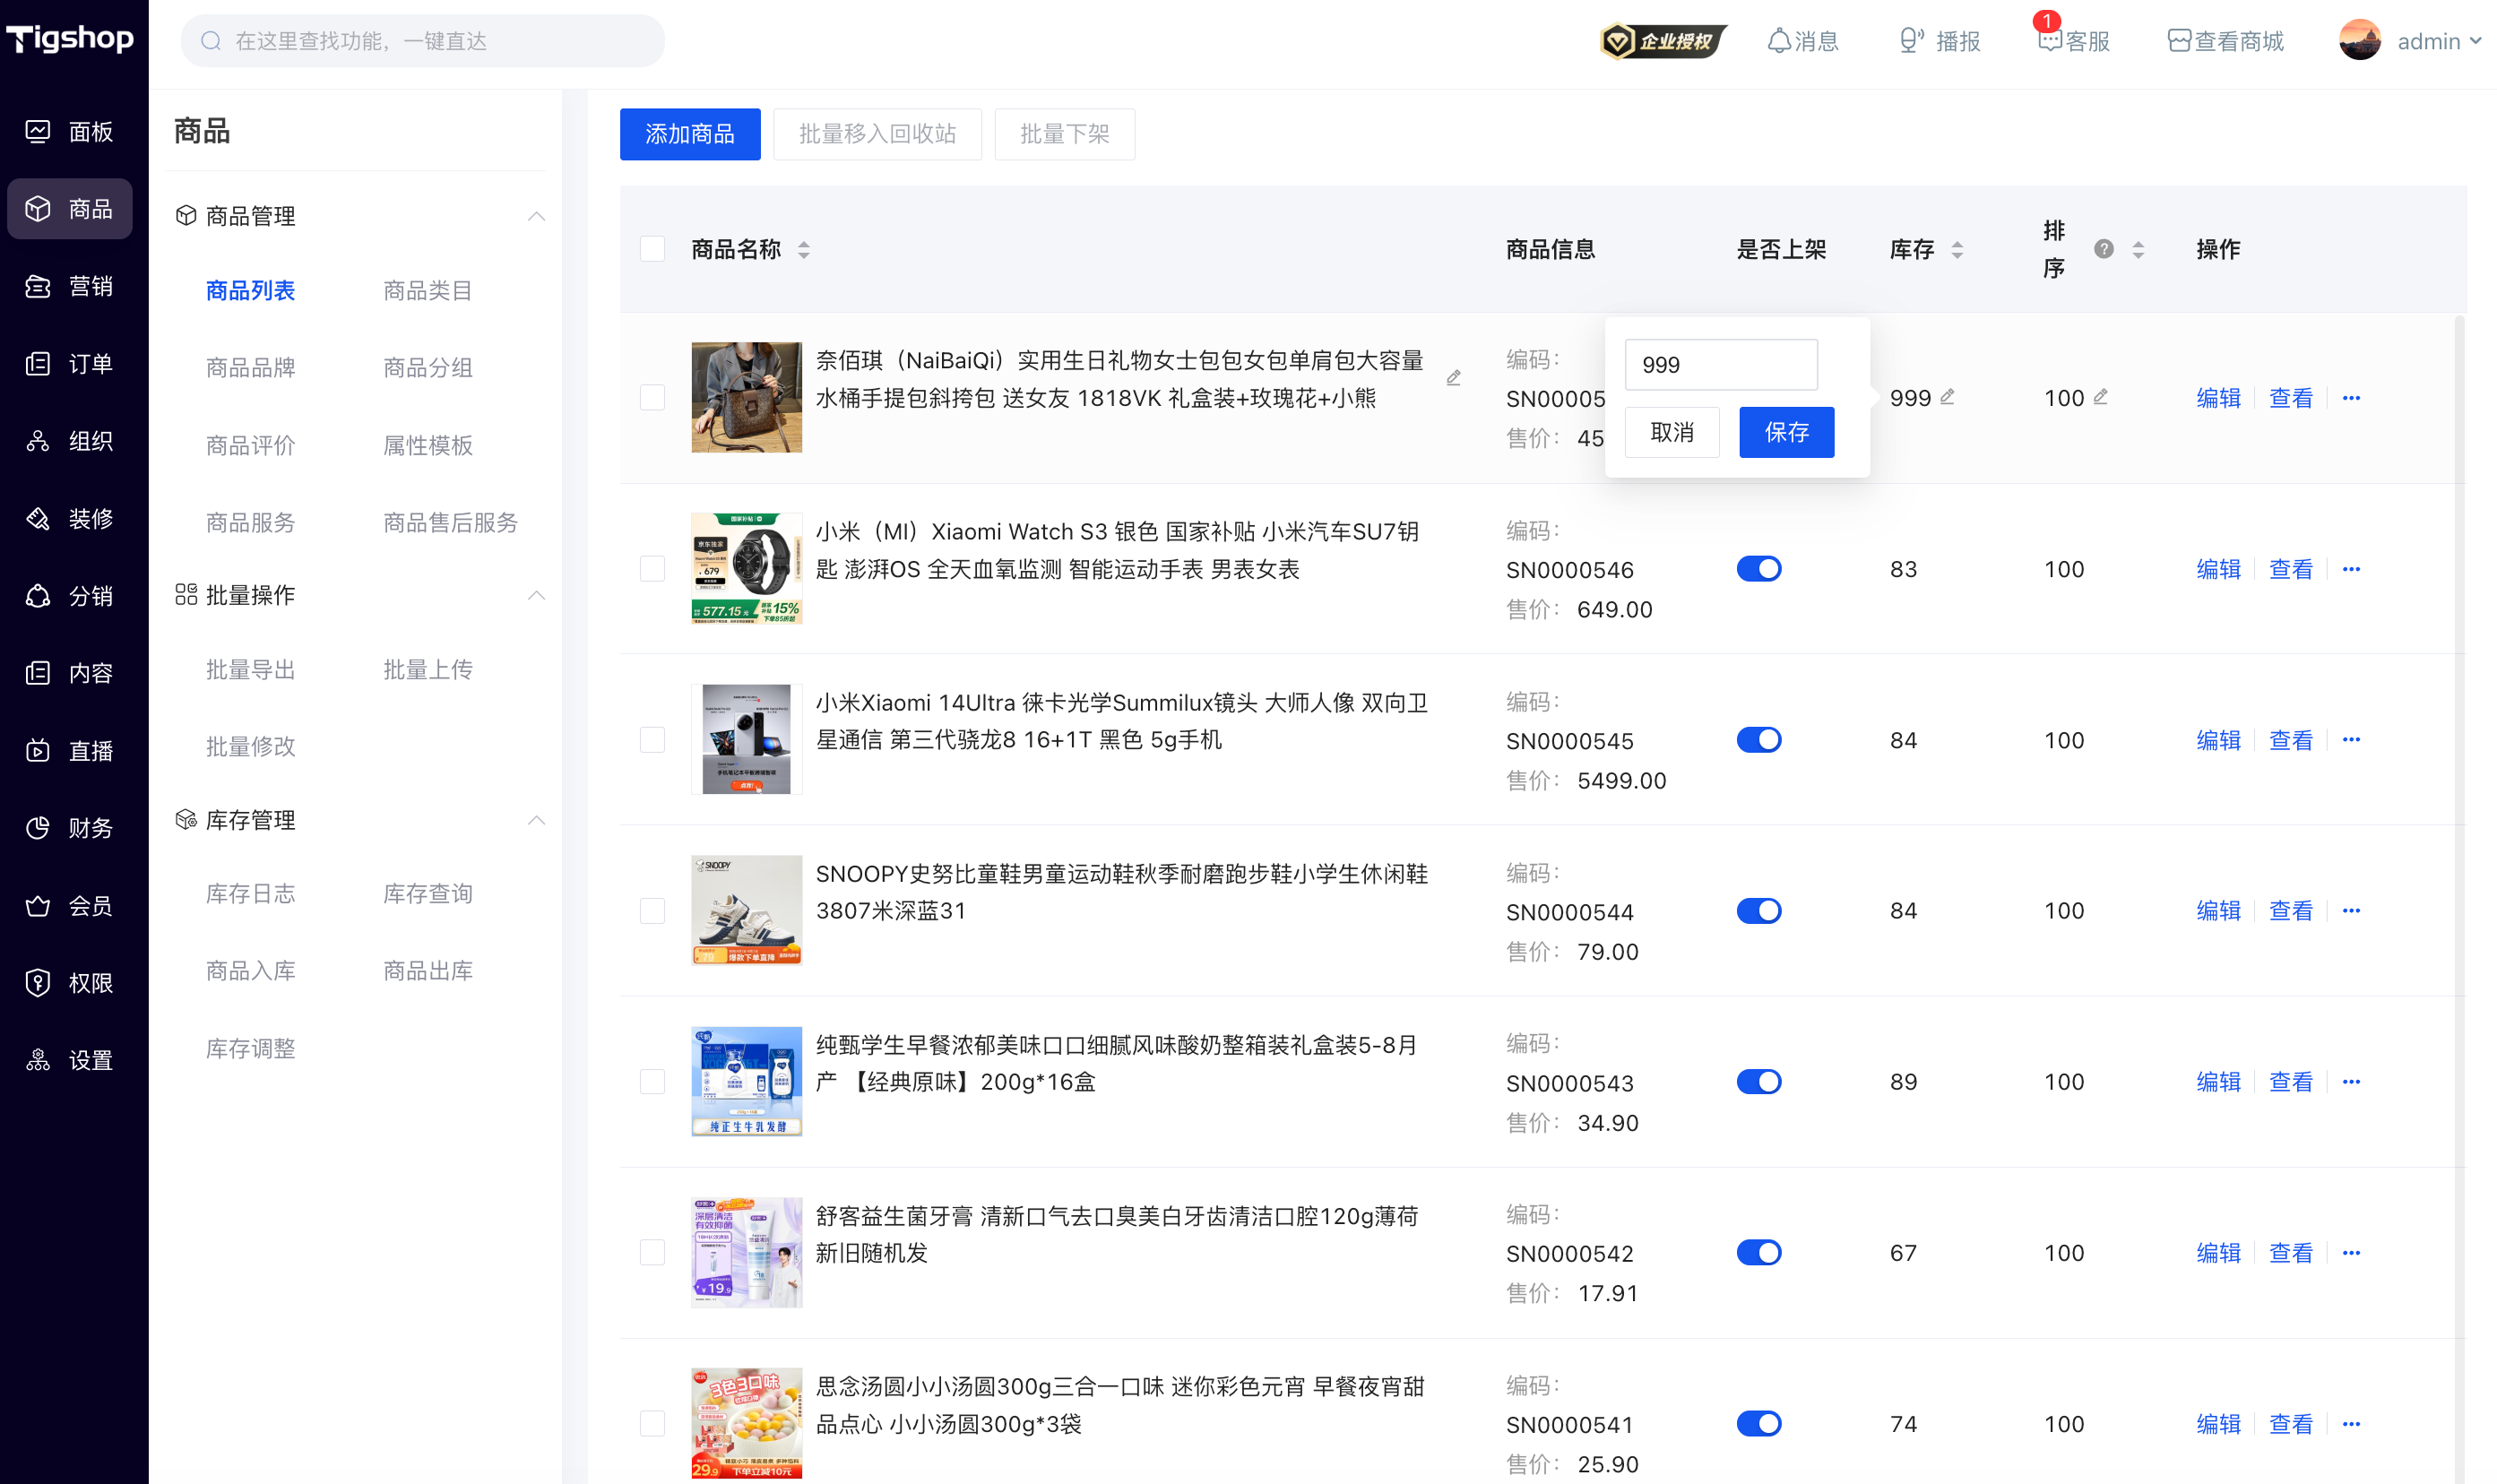Open the 商品类目 menu item
Viewport: 2497px width, 1484px height.
pyautogui.click(x=427, y=290)
